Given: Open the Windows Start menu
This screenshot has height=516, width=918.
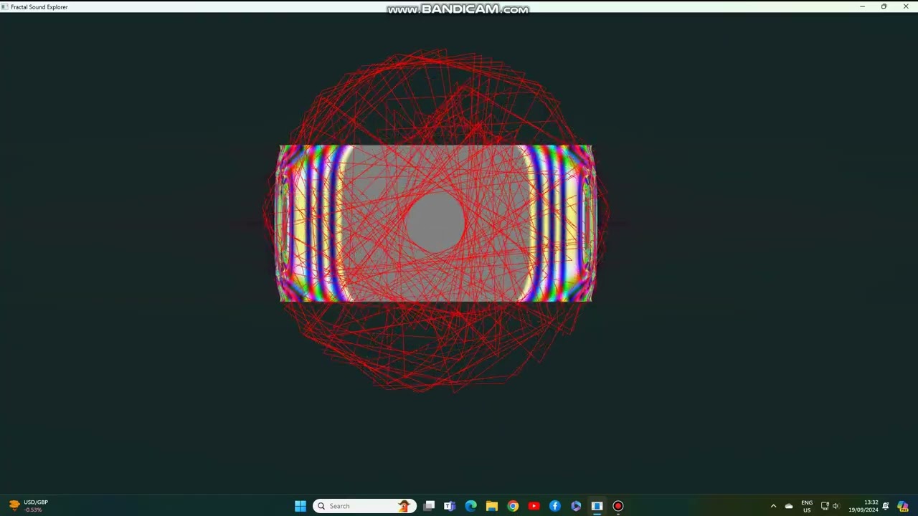Looking at the screenshot, I should coord(301,506).
